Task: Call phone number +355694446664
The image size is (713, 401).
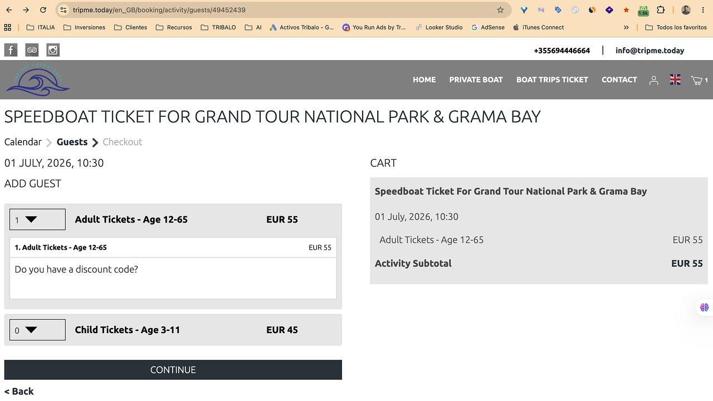Action: pos(561,51)
